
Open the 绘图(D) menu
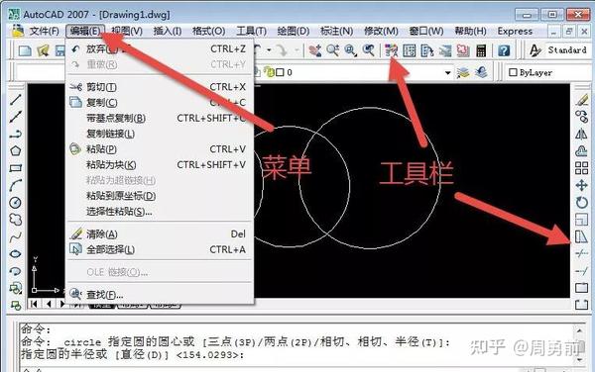(x=294, y=31)
